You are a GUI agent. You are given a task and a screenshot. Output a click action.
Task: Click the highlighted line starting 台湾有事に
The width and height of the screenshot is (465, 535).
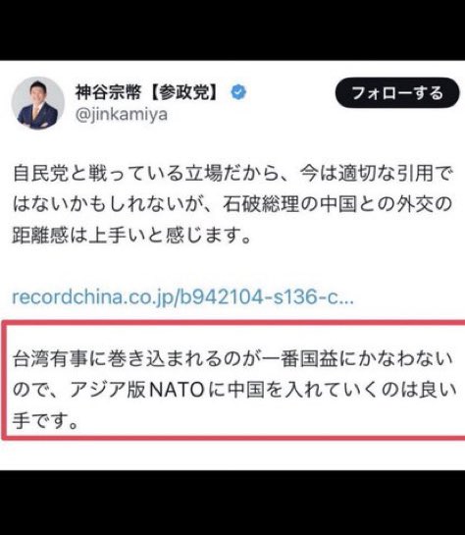233,359
